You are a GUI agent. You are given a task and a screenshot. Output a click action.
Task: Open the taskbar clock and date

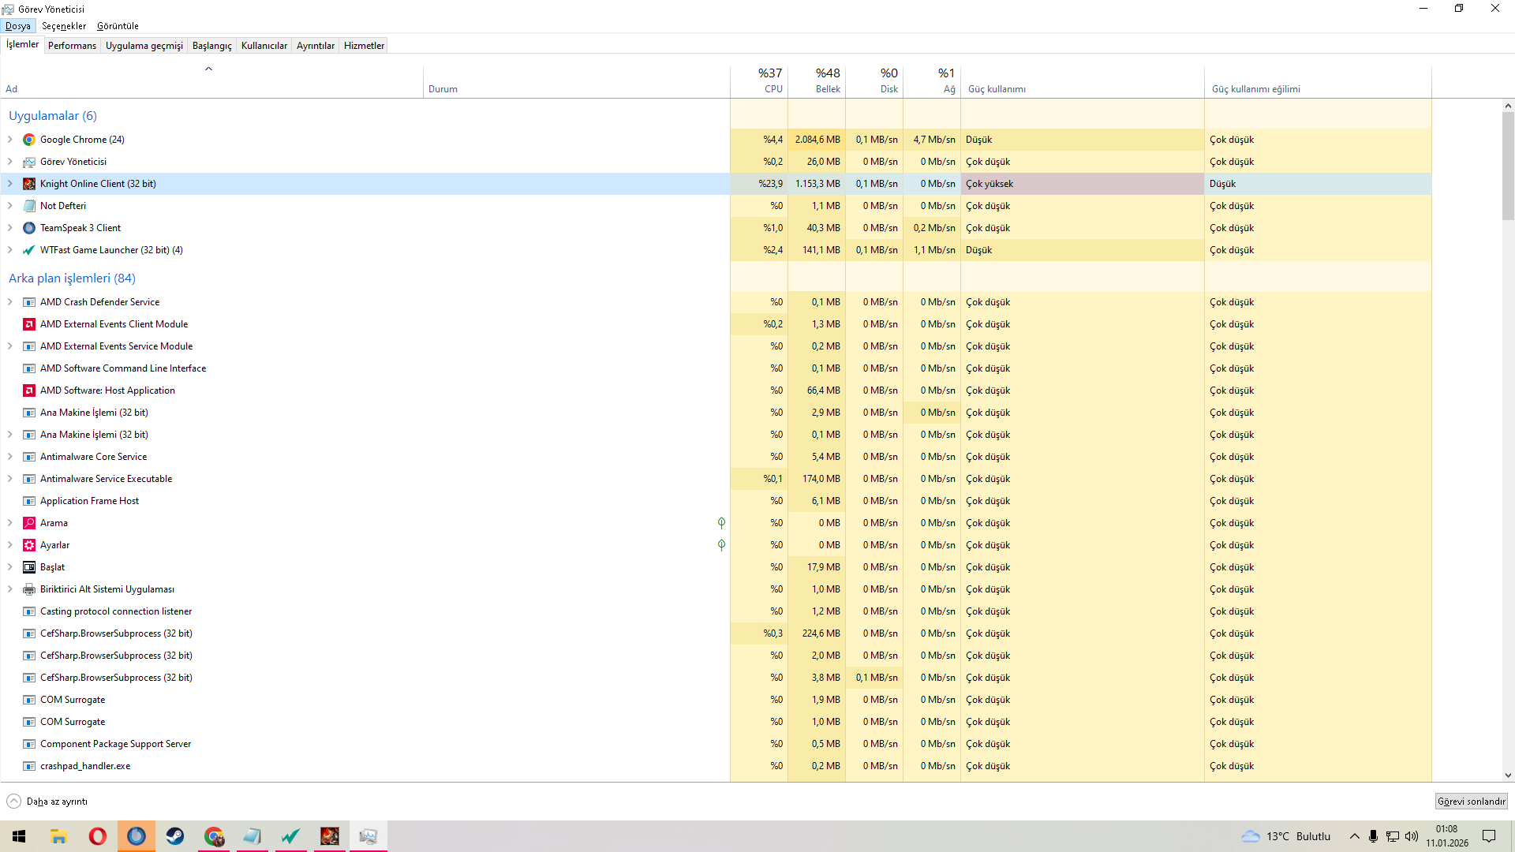click(1447, 836)
